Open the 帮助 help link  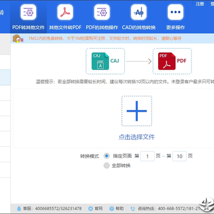119,209
